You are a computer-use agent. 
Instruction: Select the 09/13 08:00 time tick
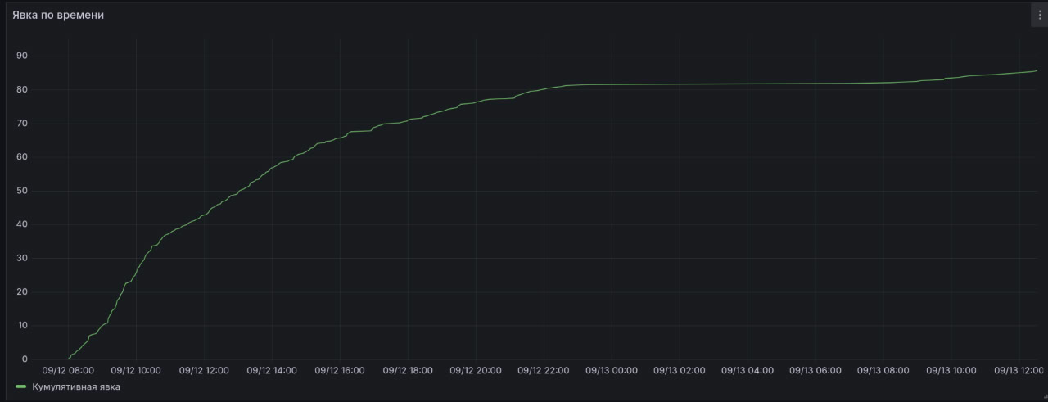point(883,371)
